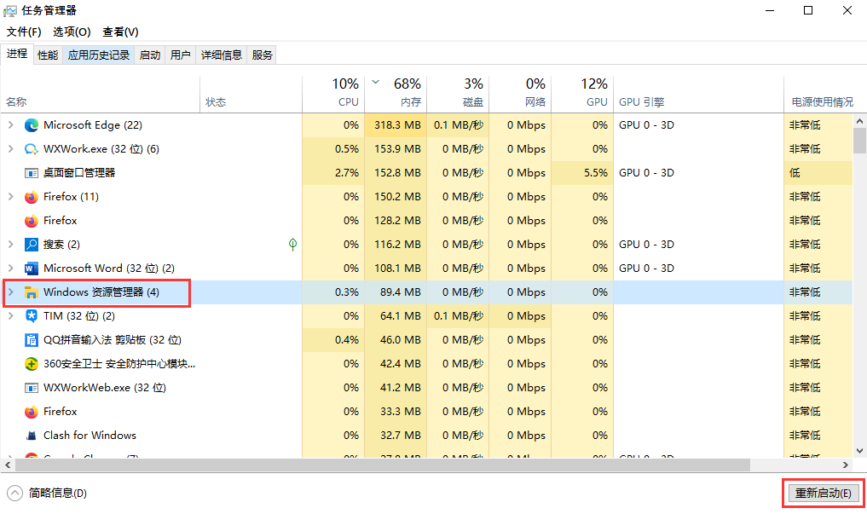Click the WXWork.exe process icon

click(31, 148)
